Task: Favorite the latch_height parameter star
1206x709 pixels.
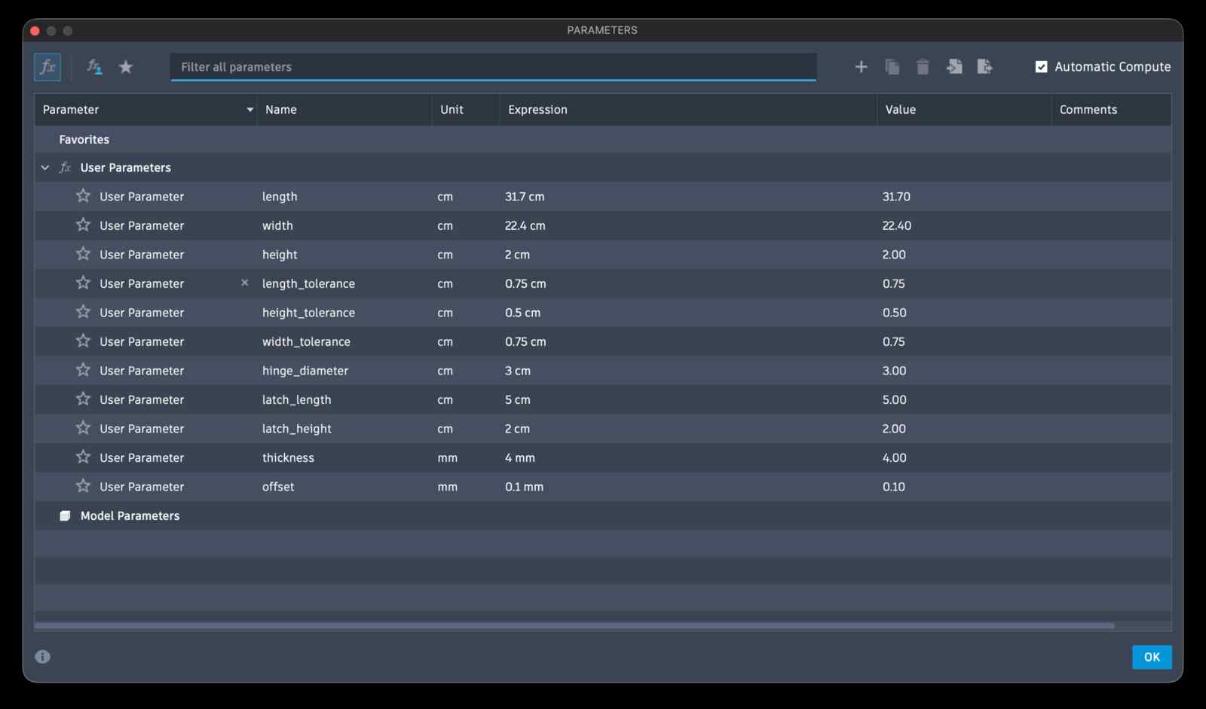Action: [83, 428]
